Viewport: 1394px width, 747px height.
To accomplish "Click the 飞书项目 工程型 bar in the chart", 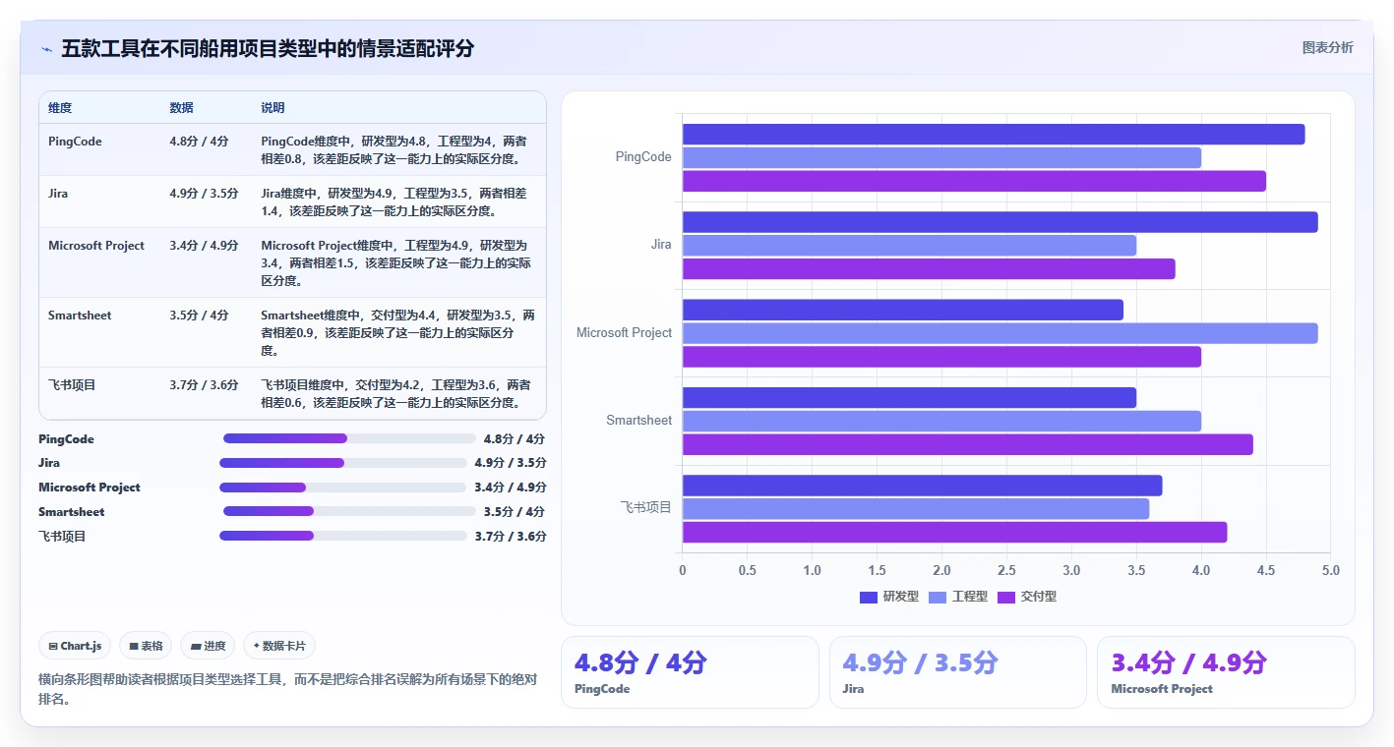I will click(x=916, y=509).
